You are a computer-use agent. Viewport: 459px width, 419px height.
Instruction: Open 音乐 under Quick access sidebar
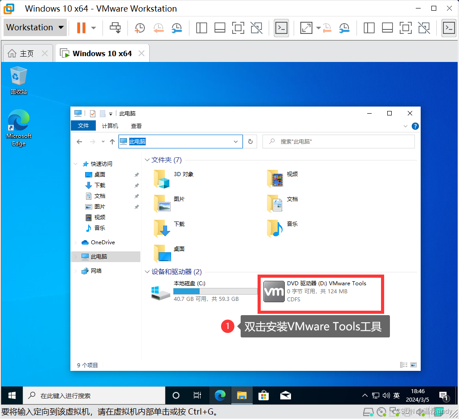coord(95,228)
